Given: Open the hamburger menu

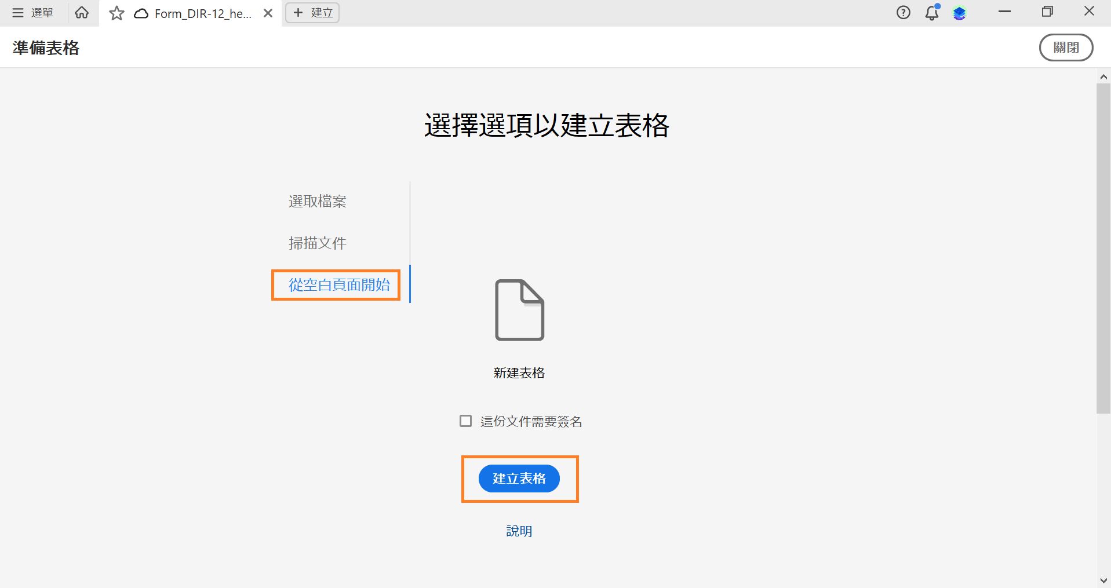Looking at the screenshot, I should (x=17, y=12).
